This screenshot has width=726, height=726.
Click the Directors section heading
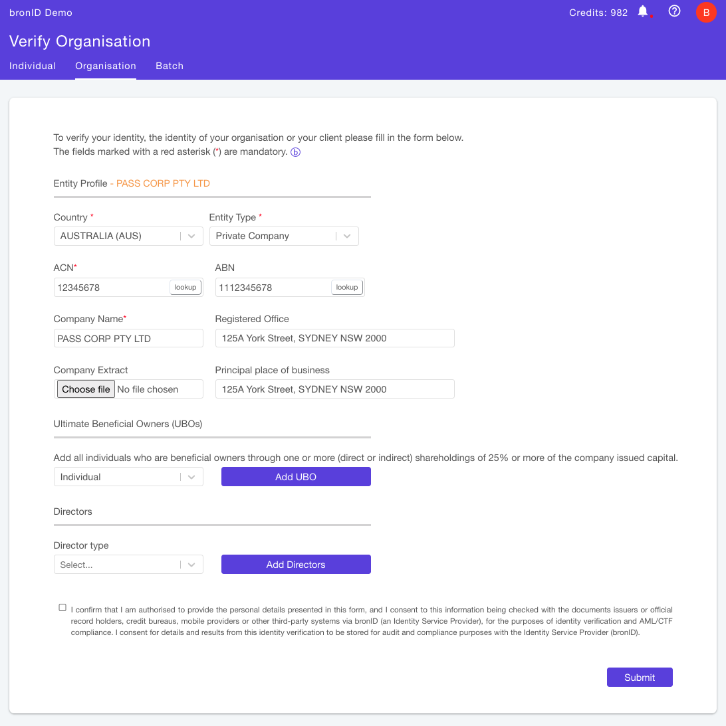coord(72,511)
